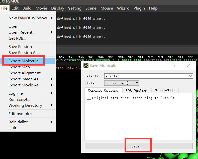Viewport: 198px width, 159px height.
Task: Open the Build menu
Action: click(x=27, y=8)
